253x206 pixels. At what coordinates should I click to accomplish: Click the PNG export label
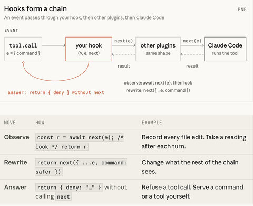click(x=242, y=10)
